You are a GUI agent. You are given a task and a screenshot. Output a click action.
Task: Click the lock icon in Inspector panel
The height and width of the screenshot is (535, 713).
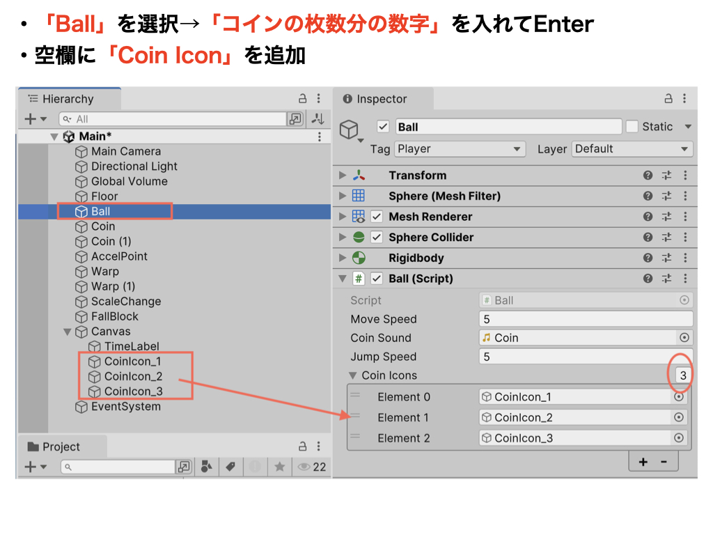pos(668,99)
